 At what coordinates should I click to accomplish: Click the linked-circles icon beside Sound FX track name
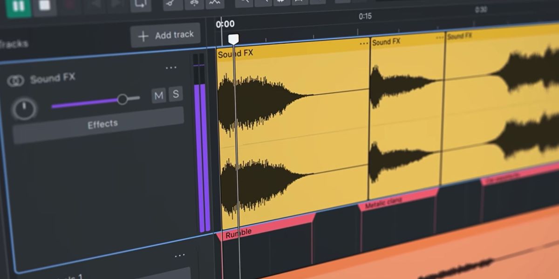(16, 81)
